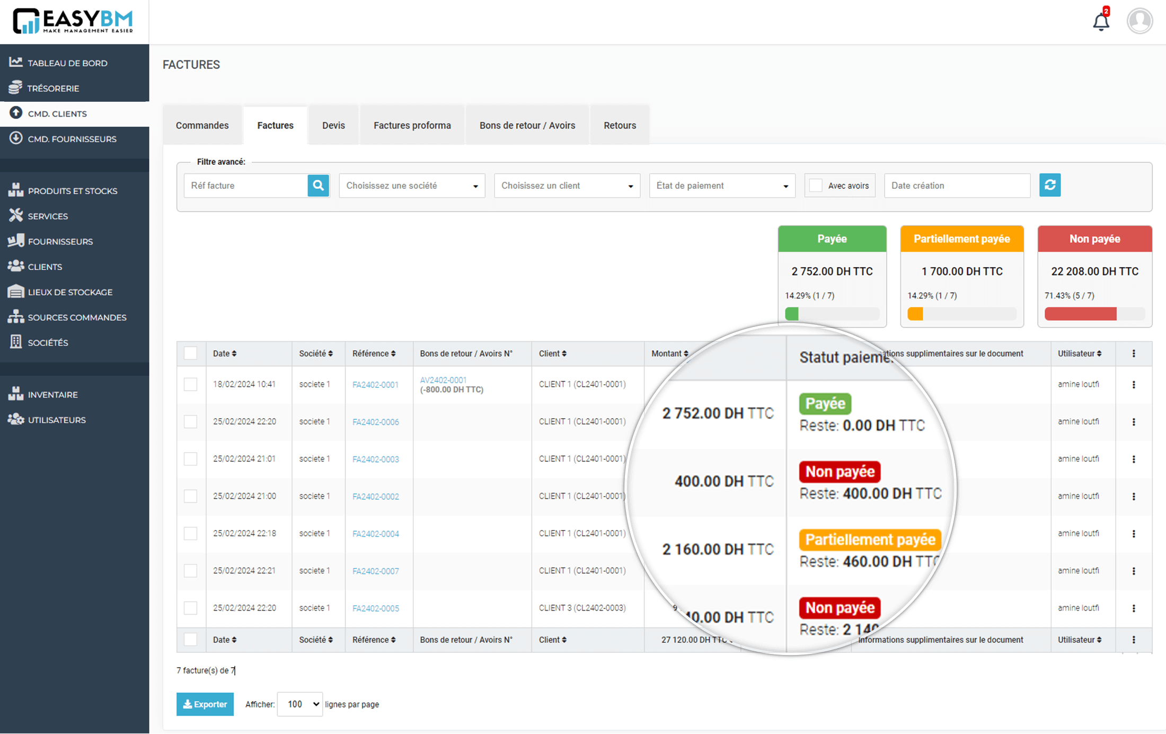Open actions menu for invoice FA2402-0002
Image resolution: width=1166 pixels, height=734 pixels.
tap(1134, 497)
